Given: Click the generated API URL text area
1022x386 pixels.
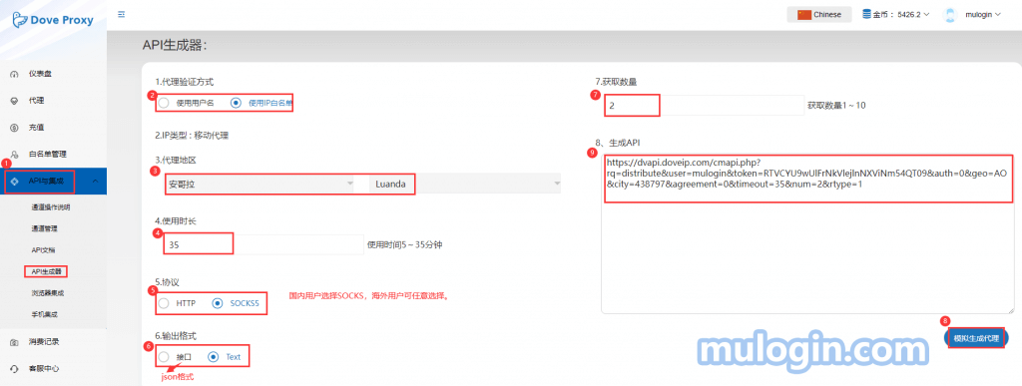Looking at the screenshot, I should [807, 232].
